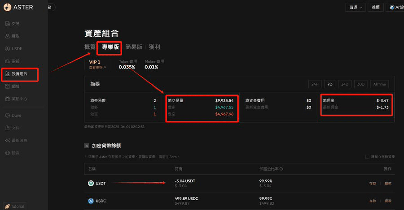Switch to the 簡易版 tab
This screenshot has height=210, width=404.
(x=134, y=47)
